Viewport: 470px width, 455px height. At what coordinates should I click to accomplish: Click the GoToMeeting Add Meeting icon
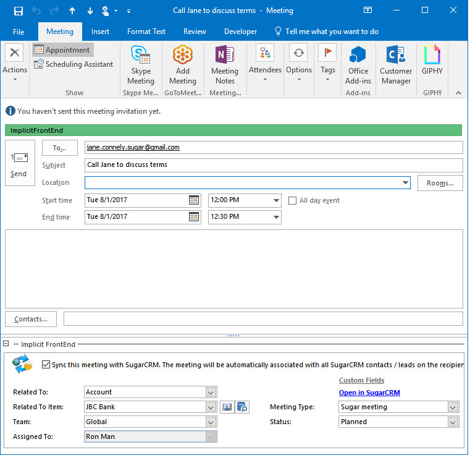[x=183, y=65]
